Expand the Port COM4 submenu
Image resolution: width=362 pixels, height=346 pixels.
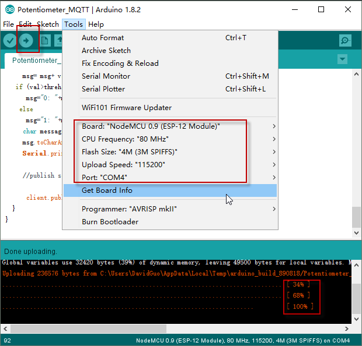[170, 178]
